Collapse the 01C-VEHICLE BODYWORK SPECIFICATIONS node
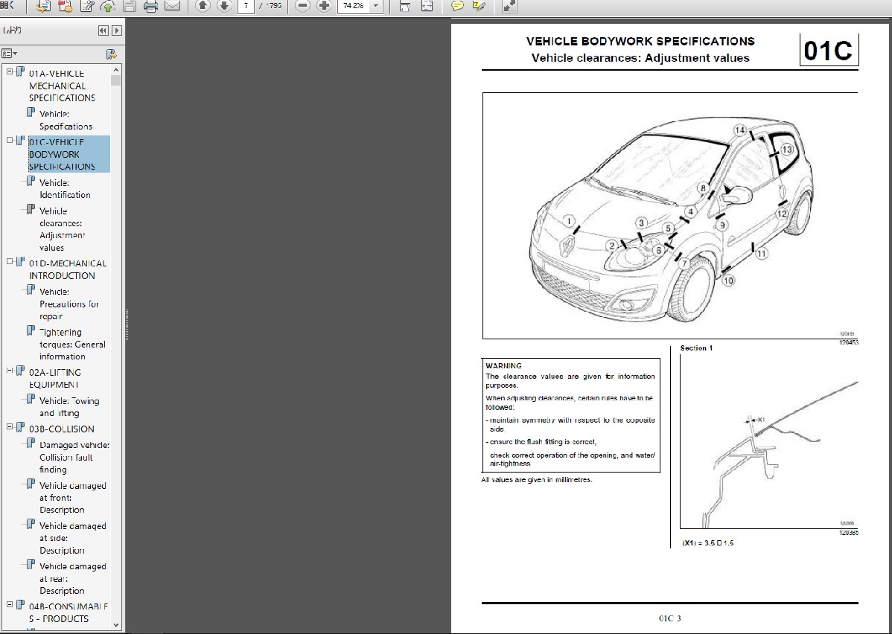This screenshot has height=634, width=892. 10,141
